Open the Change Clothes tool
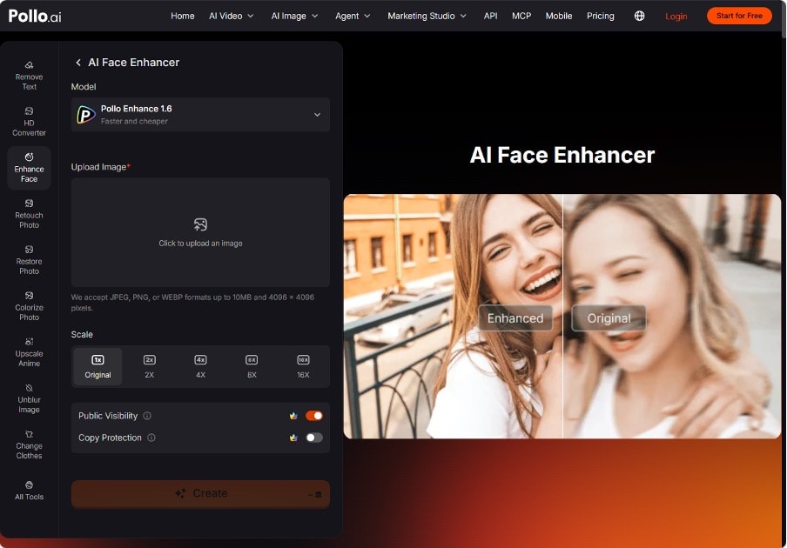Image resolution: width=787 pixels, height=548 pixels. 29,444
